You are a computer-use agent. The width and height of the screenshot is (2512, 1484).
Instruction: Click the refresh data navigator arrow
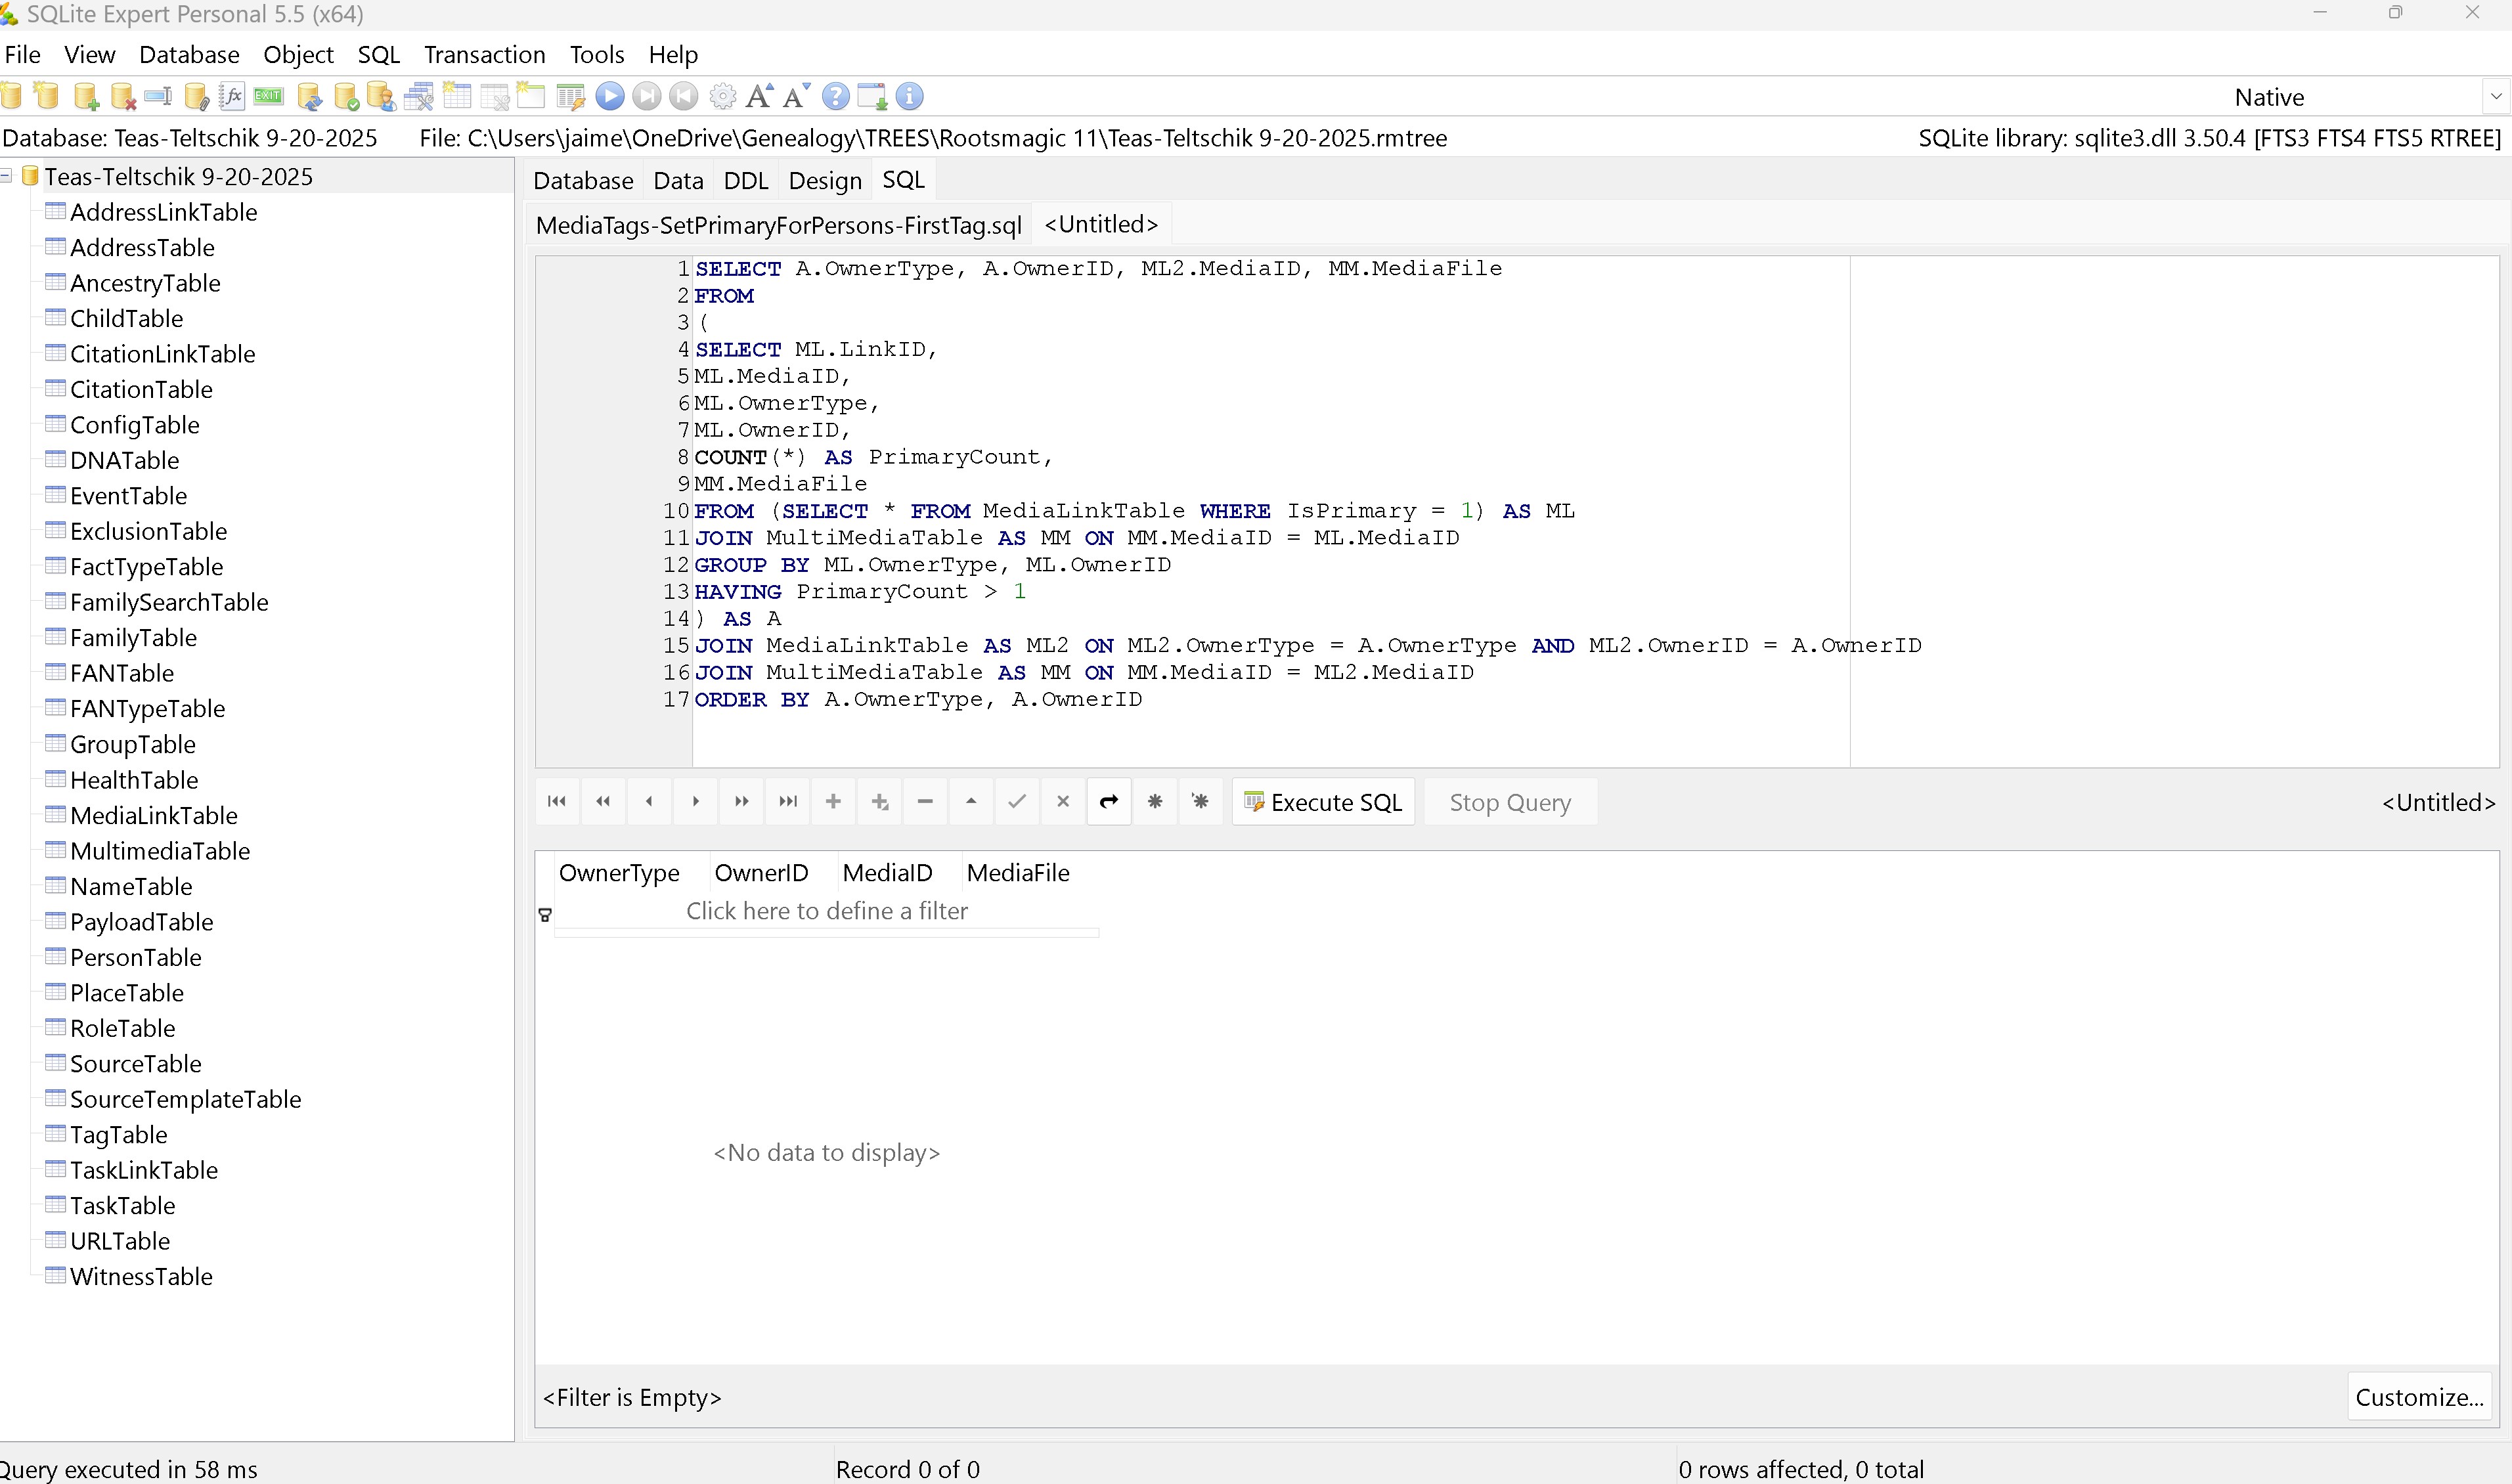click(1108, 802)
